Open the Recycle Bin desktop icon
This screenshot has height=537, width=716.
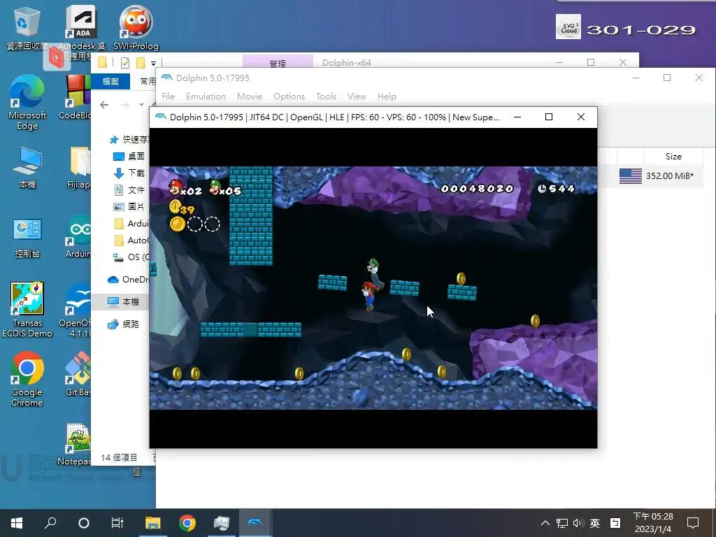[27, 28]
